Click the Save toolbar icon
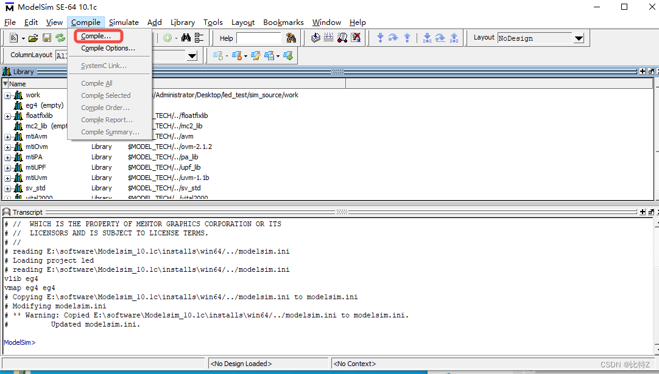This screenshot has height=374, width=659. pos(46,37)
